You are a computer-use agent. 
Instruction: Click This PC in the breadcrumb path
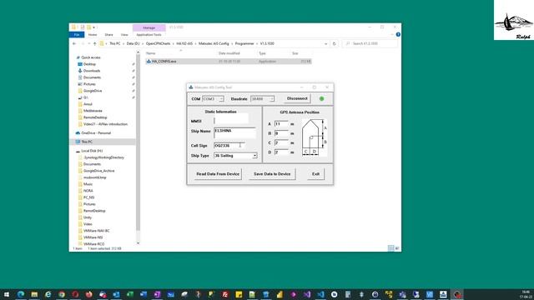point(115,43)
